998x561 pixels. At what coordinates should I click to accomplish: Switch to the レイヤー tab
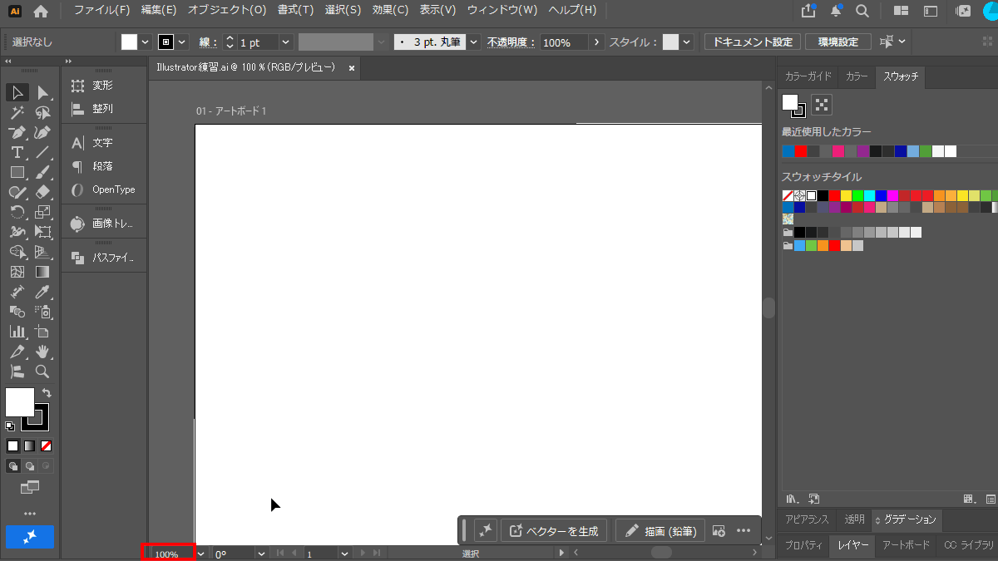853,545
